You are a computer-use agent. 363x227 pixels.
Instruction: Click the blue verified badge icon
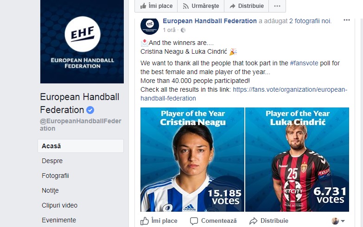coord(90,110)
